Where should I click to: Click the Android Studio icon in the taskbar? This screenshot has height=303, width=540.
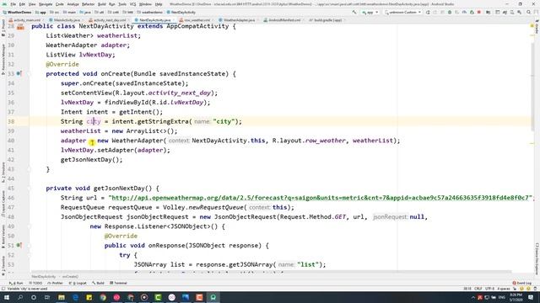(x=213, y=297)
